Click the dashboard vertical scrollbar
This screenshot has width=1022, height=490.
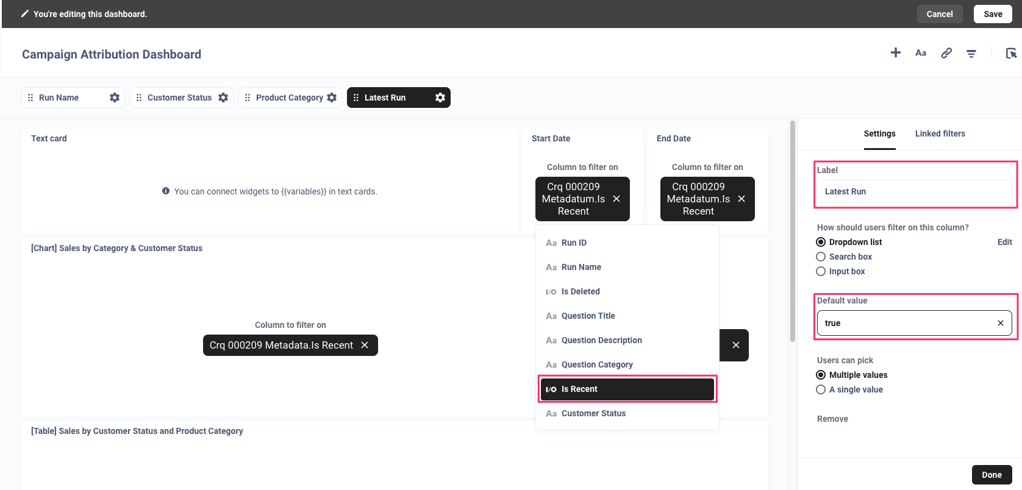click(x=793, y=232)
